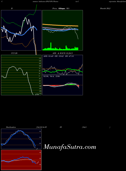Select the '-270' CCI value label
The width and height of the screenshot is (126, 171).
[37, 95]
